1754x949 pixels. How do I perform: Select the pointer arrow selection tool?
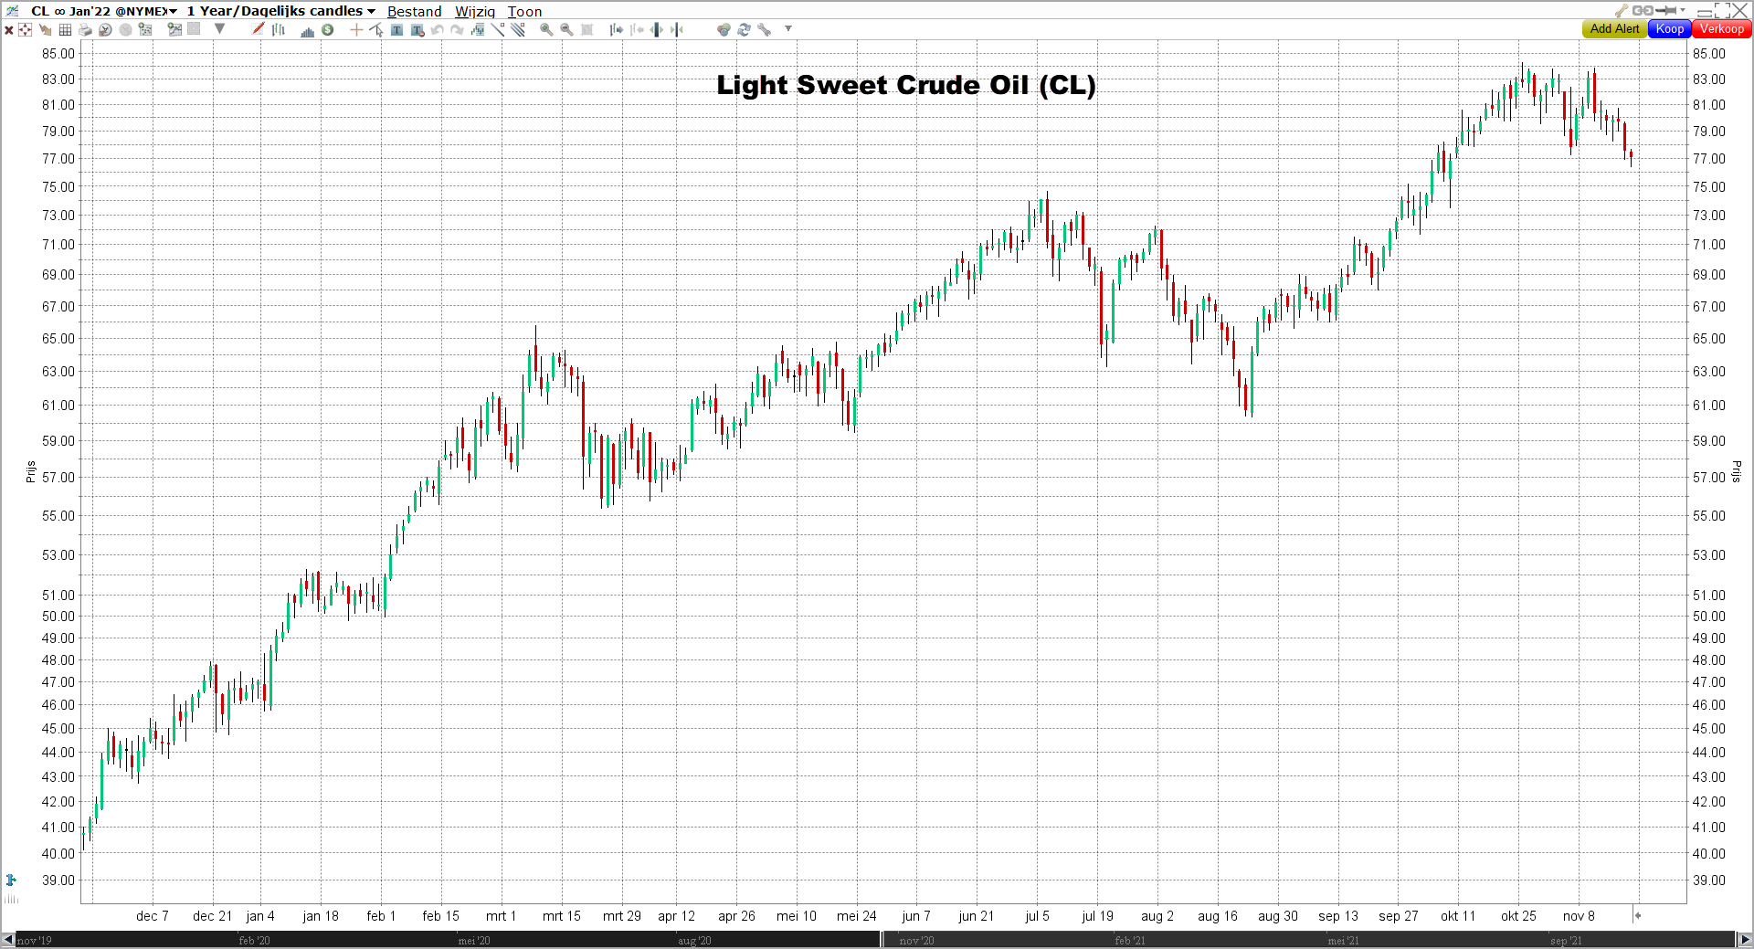point(376,30)
